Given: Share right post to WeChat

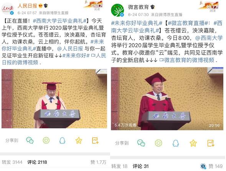Looking at the screenshot, I should pyautogui.click(x=141, y=143).
